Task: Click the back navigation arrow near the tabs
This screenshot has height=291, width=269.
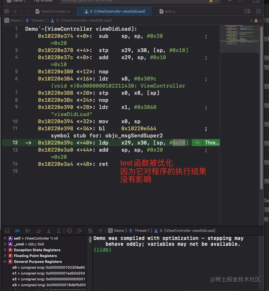Action: click(x=15, y=11)
